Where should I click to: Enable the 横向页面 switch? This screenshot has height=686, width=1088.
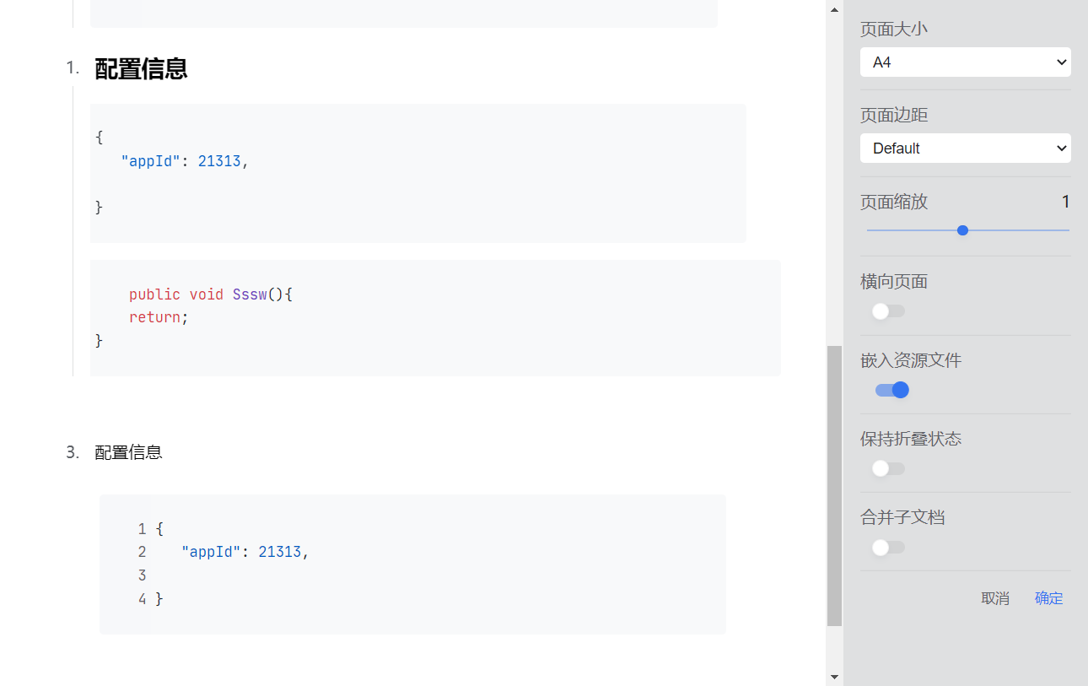[889, 311]
